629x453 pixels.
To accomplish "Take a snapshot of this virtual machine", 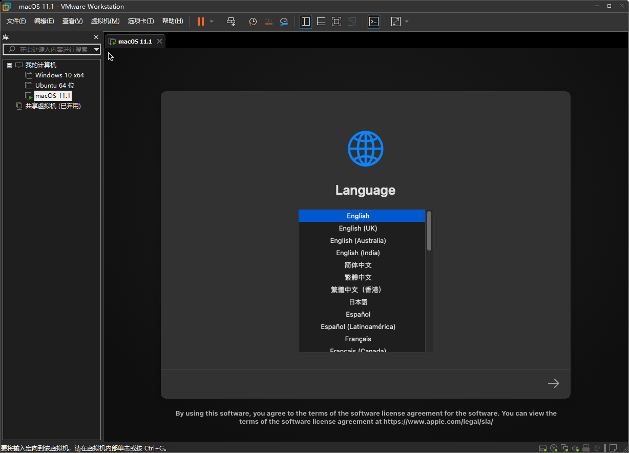I will [253, 22].
